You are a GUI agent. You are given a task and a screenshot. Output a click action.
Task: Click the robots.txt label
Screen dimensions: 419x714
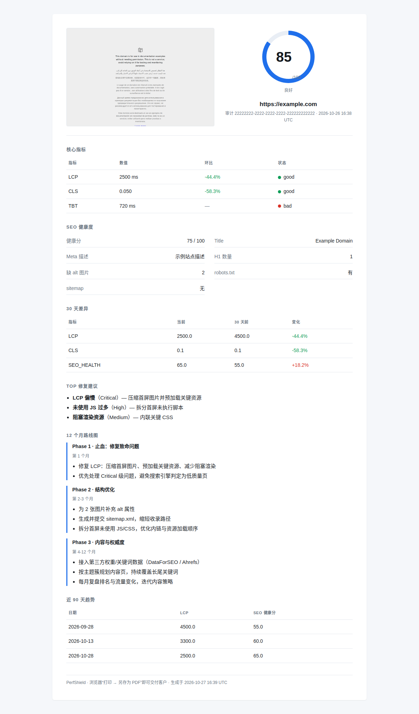coord(225,273)
